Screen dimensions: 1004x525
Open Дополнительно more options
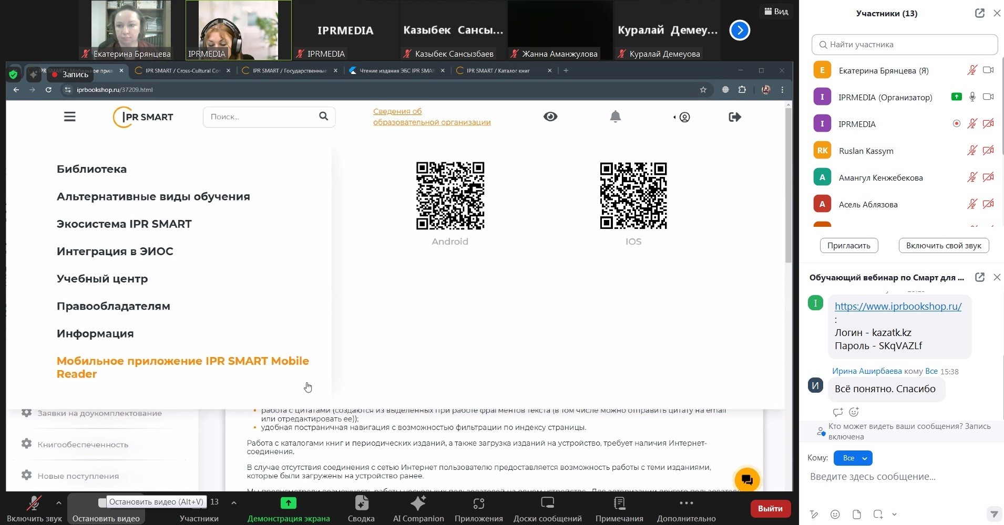tap(686, 509)
